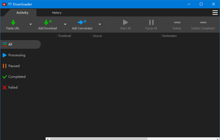Click the Destination column header
This screenshot has height=140, width=220.
(x=169, y=36)
